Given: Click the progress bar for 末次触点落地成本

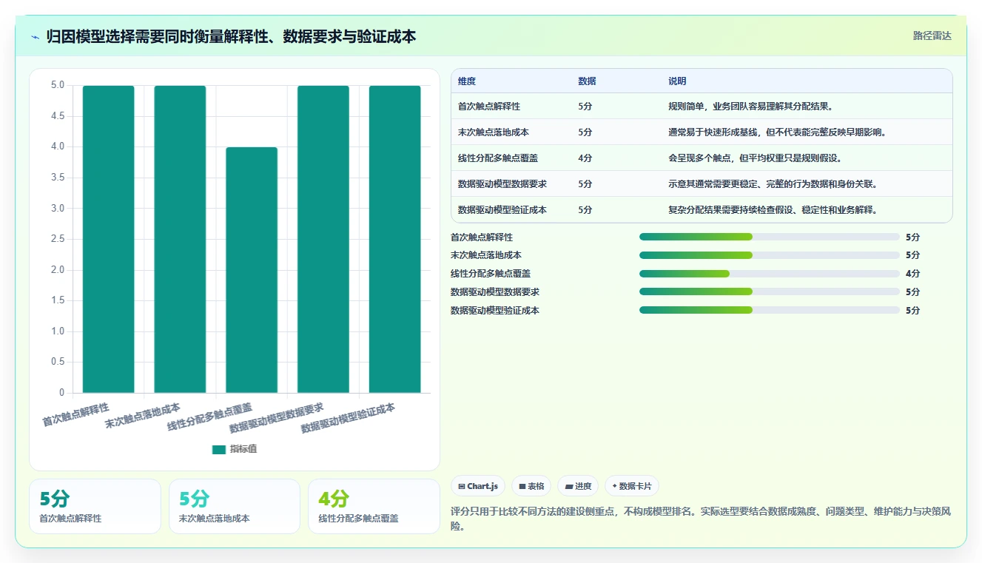Looking at the screenshot, I should coord(770,255).
